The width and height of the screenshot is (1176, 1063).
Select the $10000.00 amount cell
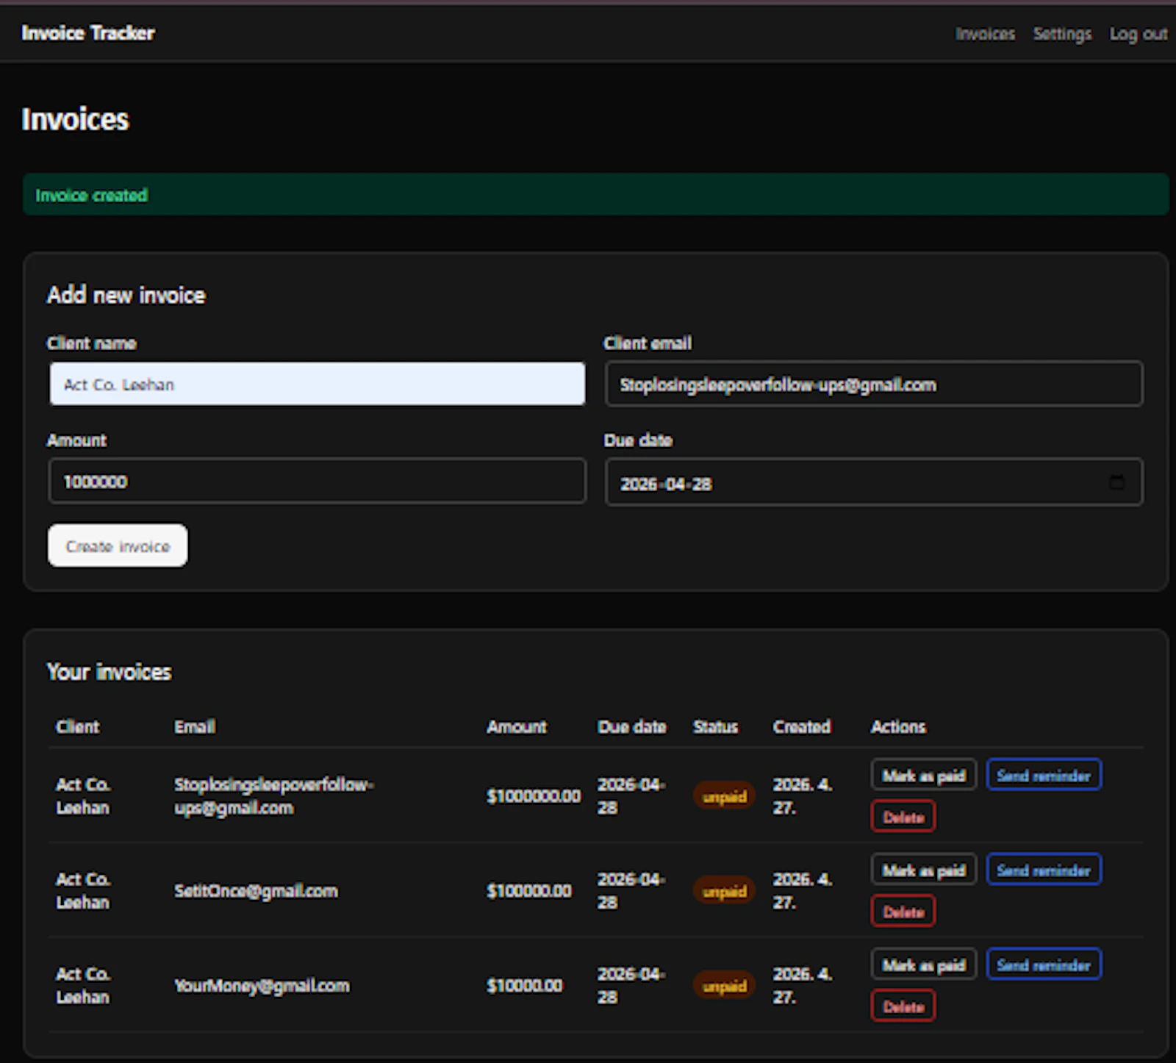point(525,986)
